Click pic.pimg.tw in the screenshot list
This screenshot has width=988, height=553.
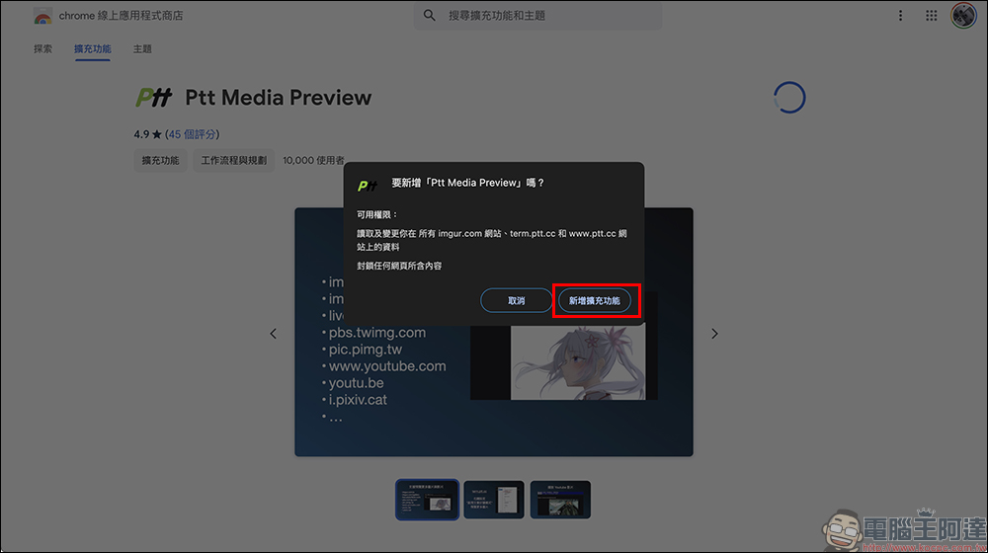point(365,349)
